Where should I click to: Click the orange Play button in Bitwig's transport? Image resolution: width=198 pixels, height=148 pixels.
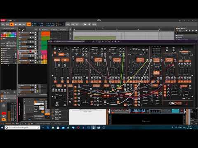12,24
